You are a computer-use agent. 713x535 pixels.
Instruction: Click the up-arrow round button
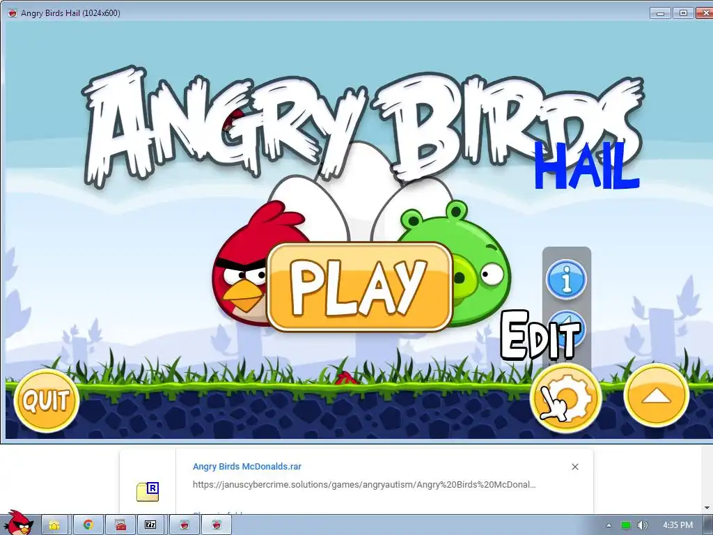click(656, 397)
